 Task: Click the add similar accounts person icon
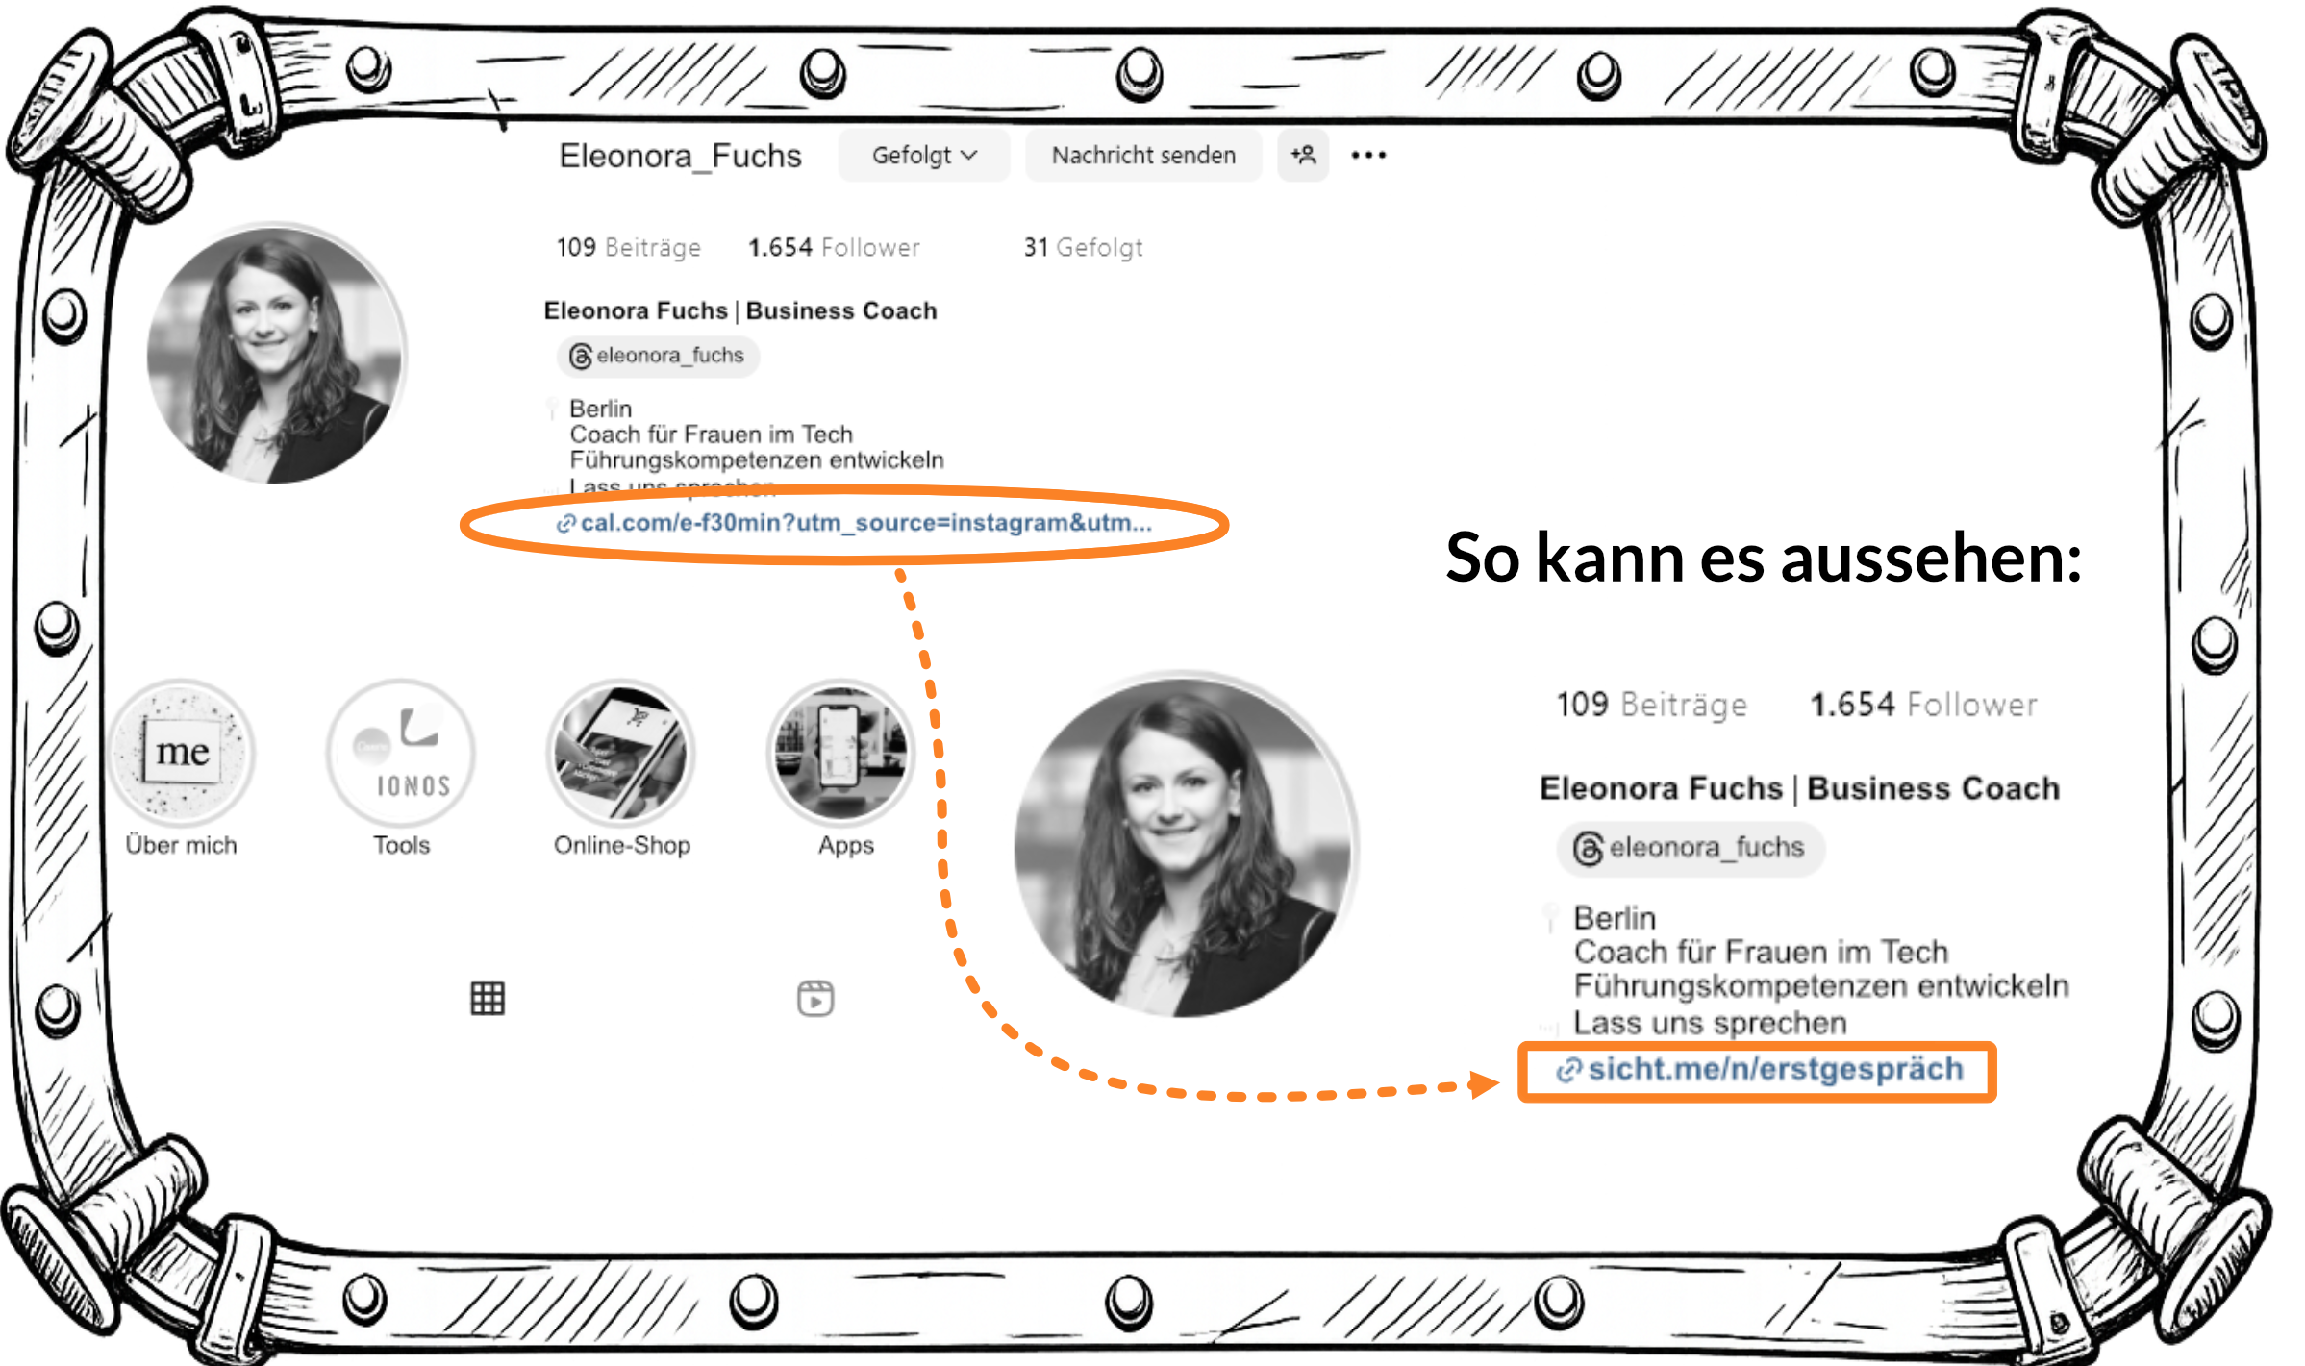point(1303,156)
